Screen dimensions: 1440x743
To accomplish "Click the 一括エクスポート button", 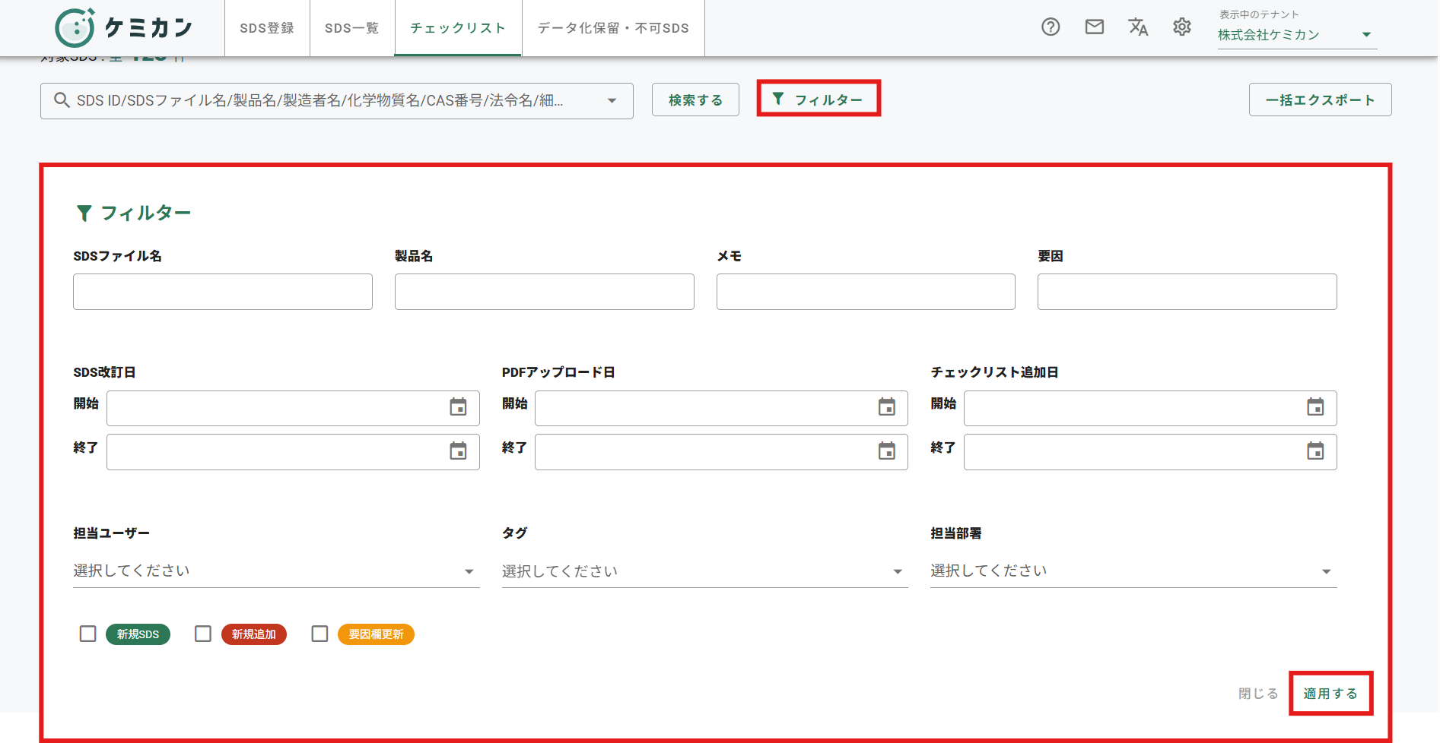I will tap(1320, 100).
